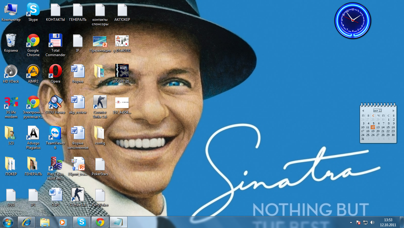Go to next month in calendar gadget

(394, 110)
